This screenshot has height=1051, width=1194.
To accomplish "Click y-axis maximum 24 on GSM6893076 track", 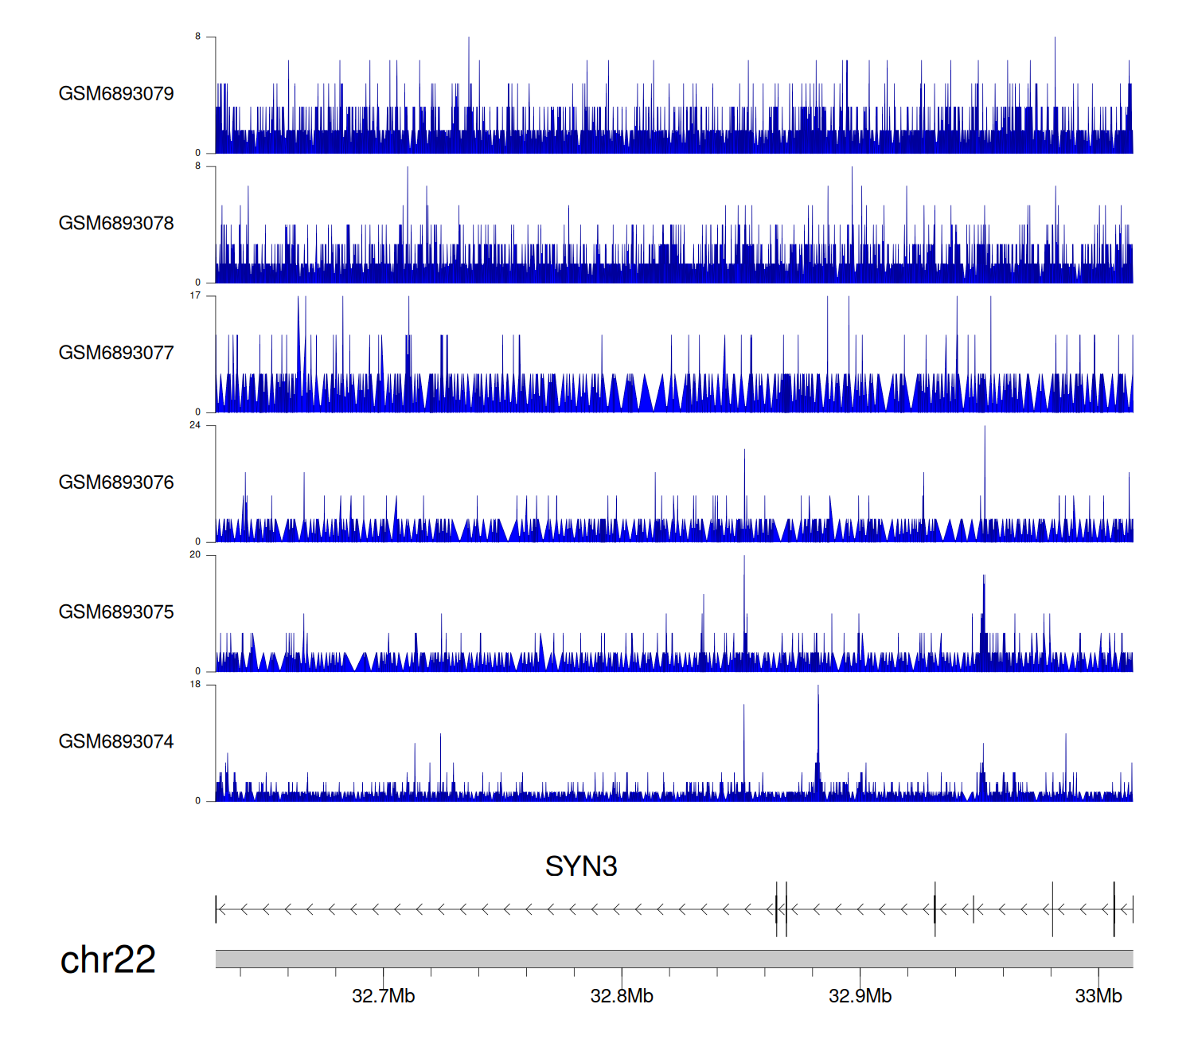I will 195,425.
